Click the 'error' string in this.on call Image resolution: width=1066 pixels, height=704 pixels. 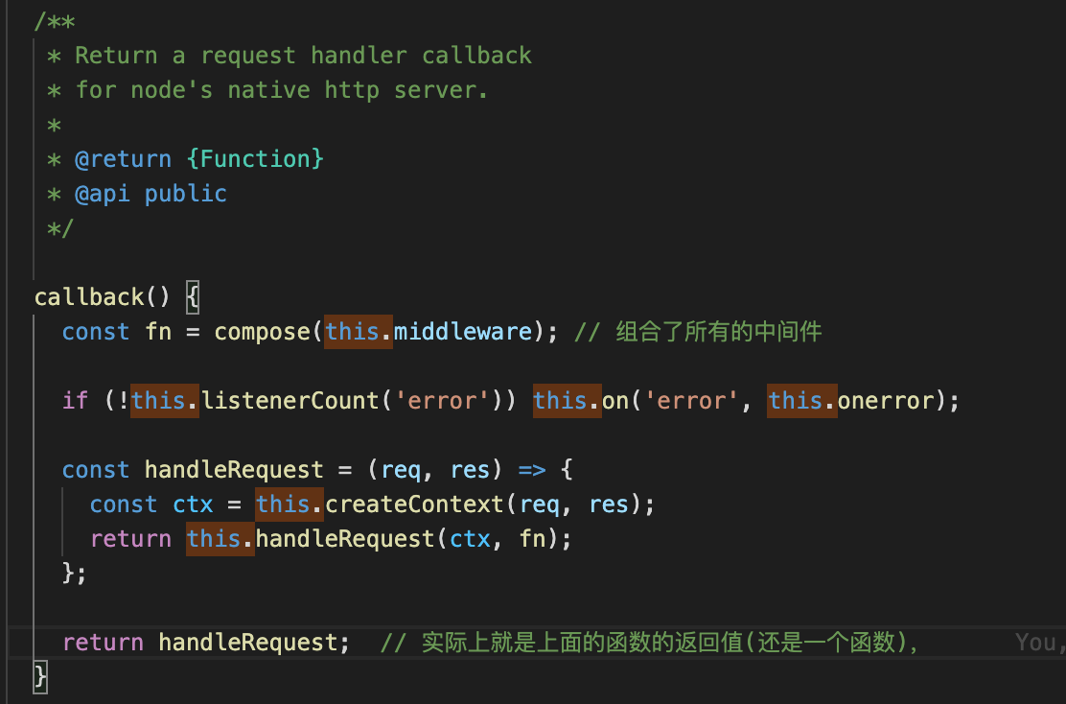691,401
